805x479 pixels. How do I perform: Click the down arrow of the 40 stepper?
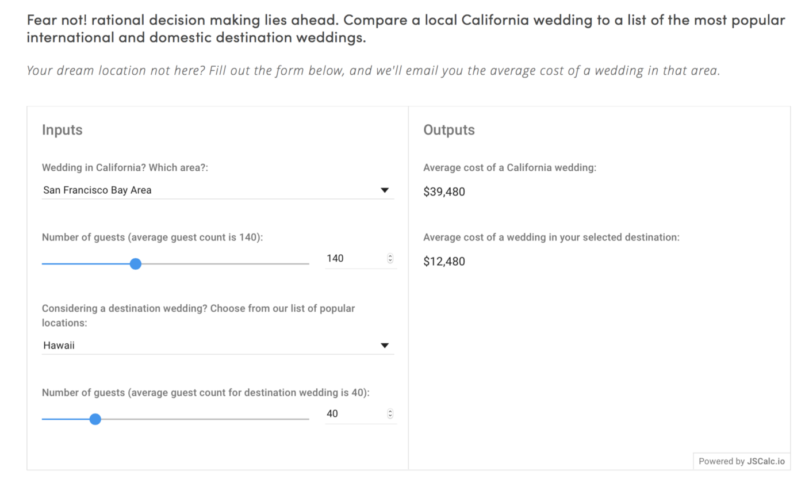pos(390,416)
